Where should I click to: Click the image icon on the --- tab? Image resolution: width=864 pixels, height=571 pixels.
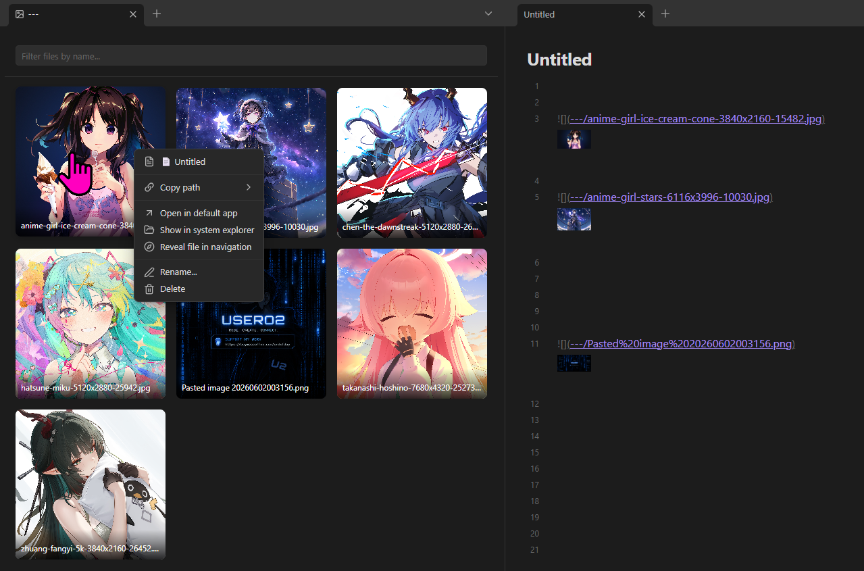[x=20, y=14]
